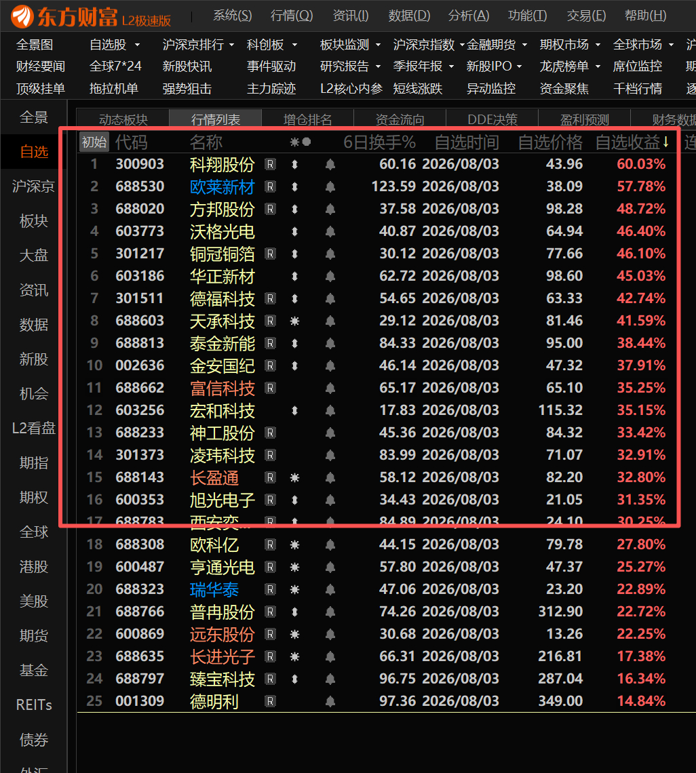Click the bell icon for 德明利
The height and width of the screenshot is (773, 696).
tap(330, 702)
